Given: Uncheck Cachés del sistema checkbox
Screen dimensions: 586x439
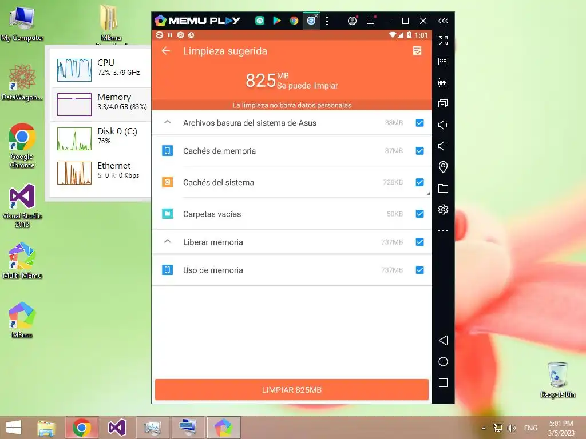Looking at the screenshot, I should coord(419,182).
